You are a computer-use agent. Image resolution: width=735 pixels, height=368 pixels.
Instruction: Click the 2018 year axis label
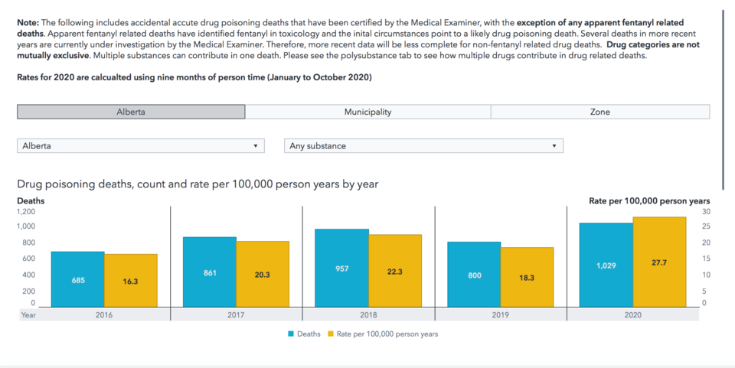point(368,315)
